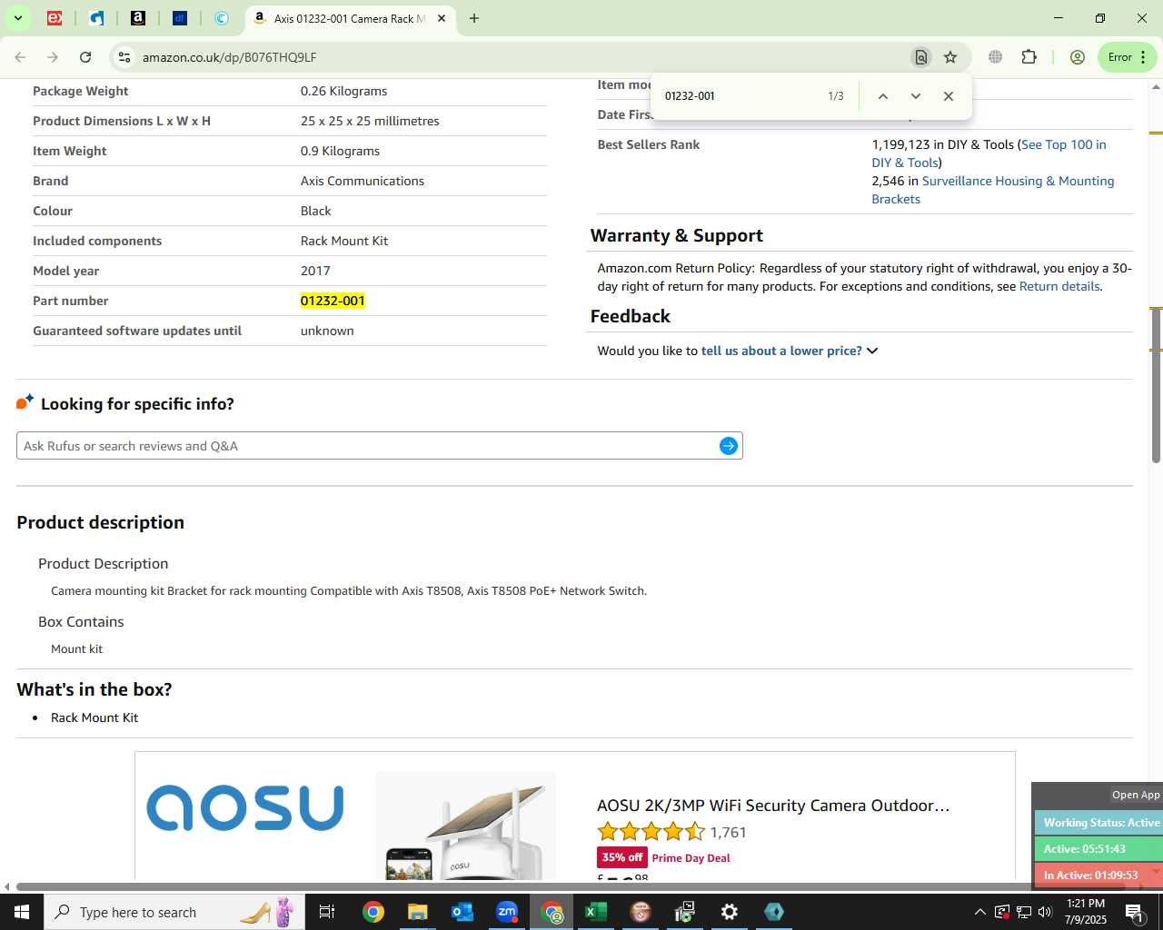Jump to next find result

click(915, 96)
